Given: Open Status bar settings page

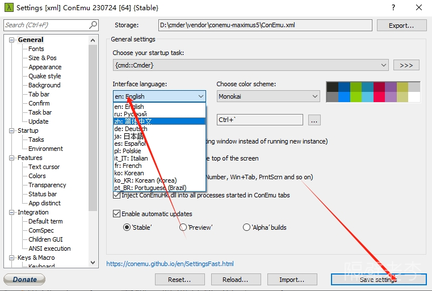Looking at the screenshot, I should click(43, 194).
